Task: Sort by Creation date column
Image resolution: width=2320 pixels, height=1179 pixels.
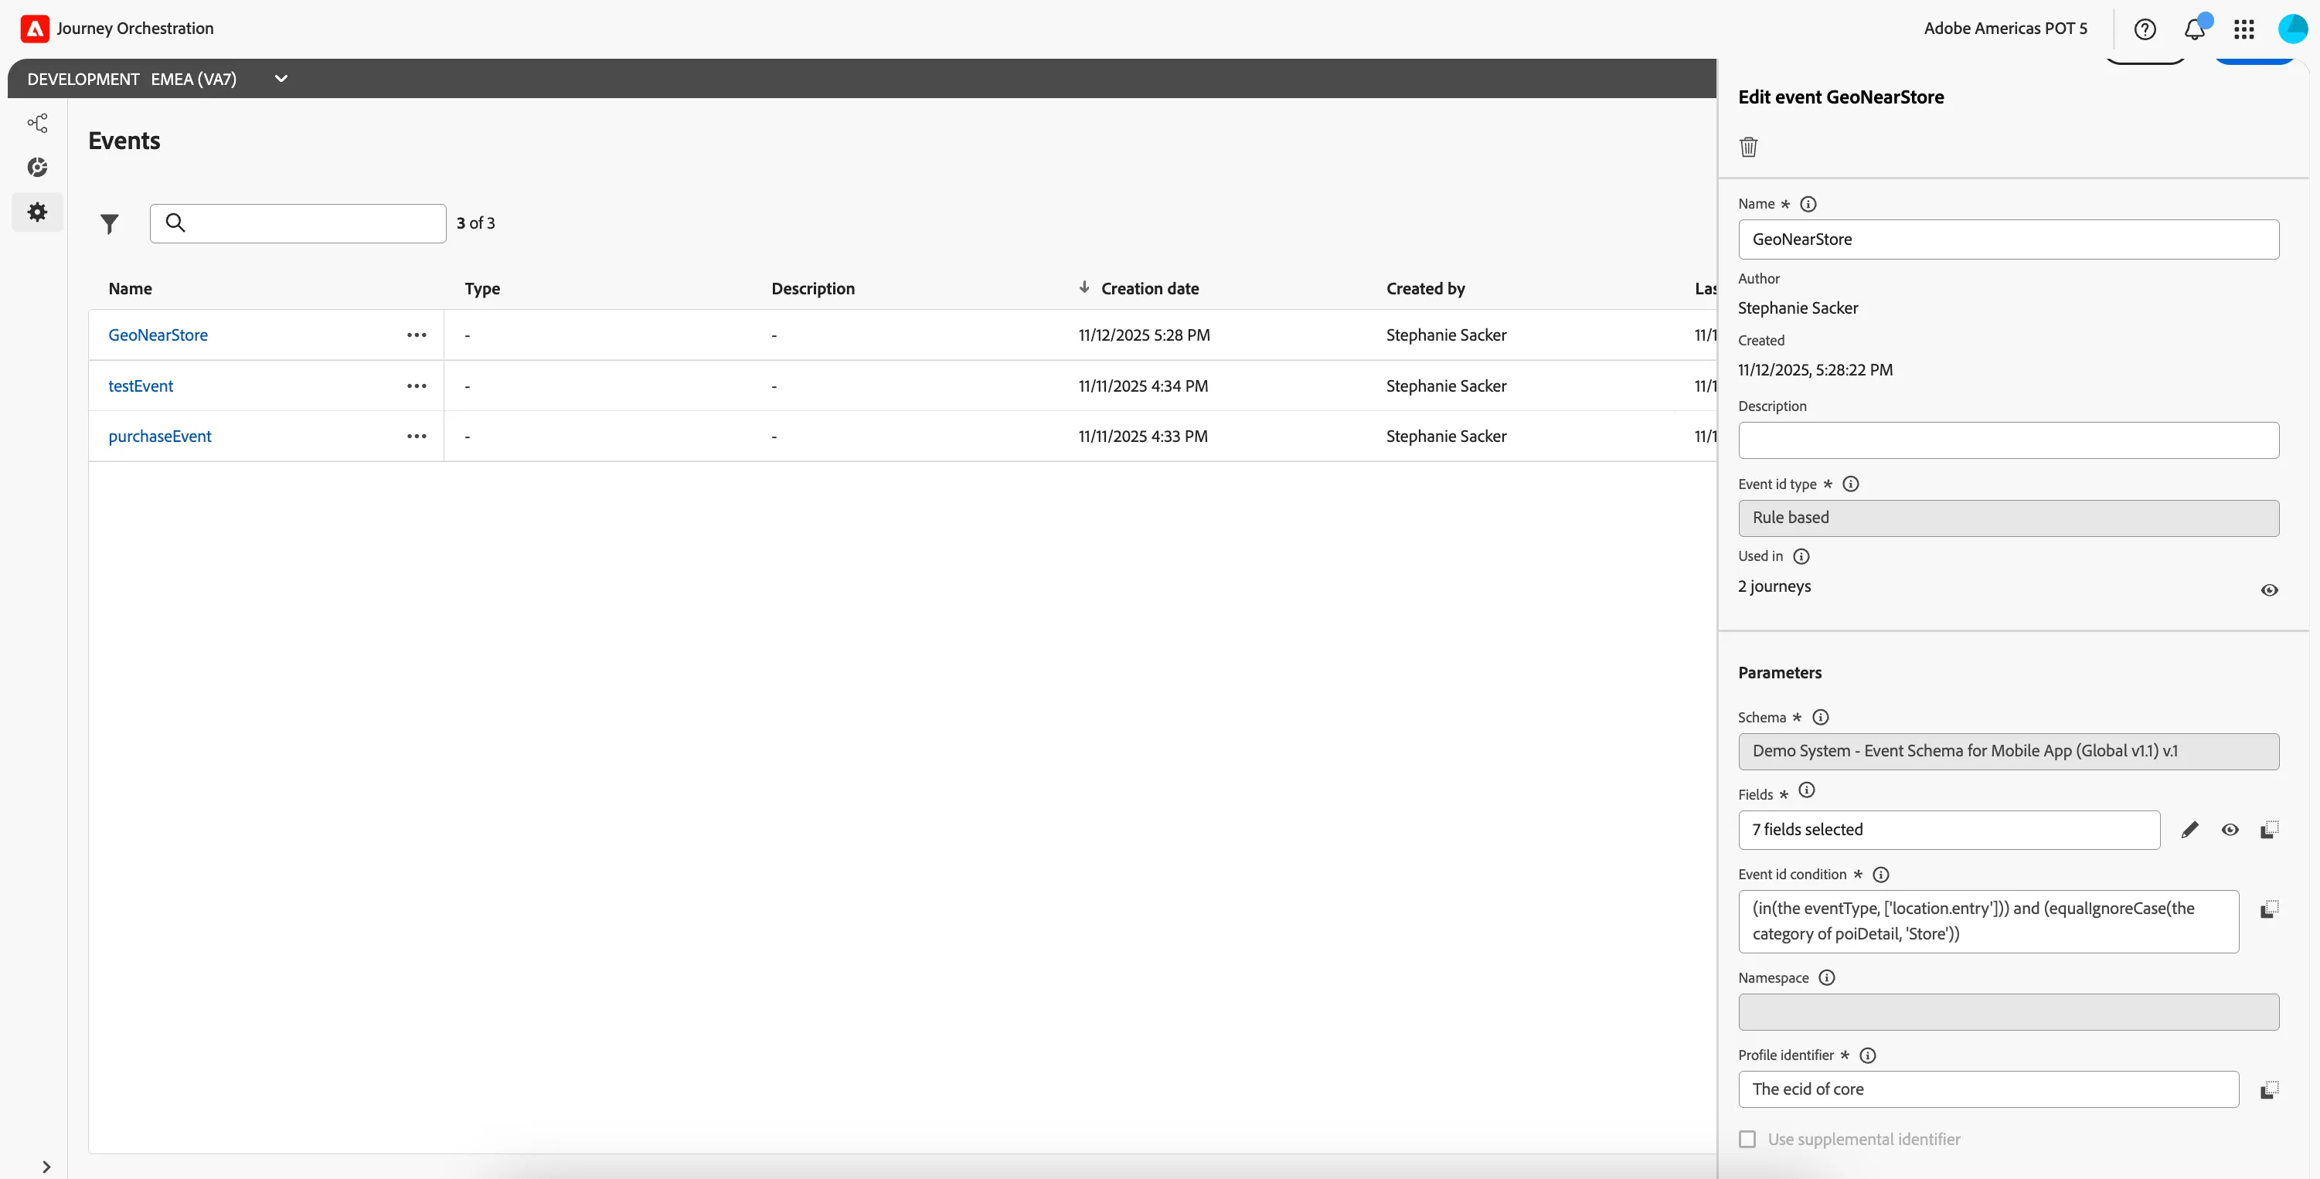Action: 1149,288
